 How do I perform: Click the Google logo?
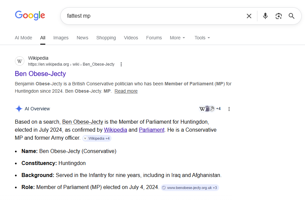click(30, 16)
